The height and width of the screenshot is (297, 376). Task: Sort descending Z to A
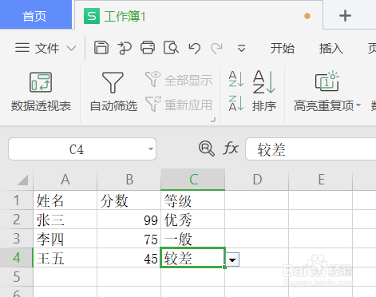tap(236, 103)
